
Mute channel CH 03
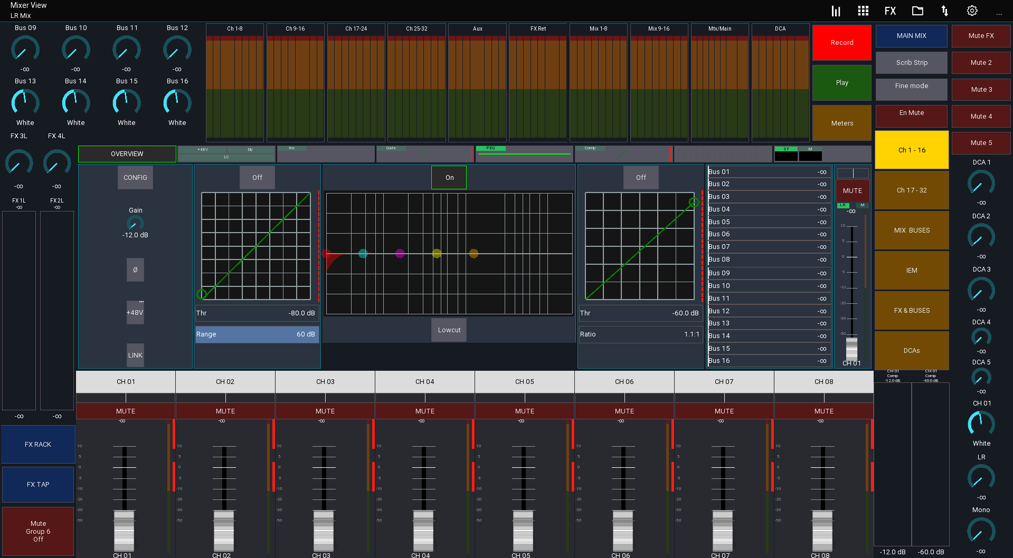325,411
